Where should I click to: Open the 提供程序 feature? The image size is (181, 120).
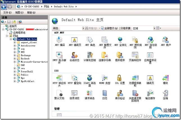120,57
